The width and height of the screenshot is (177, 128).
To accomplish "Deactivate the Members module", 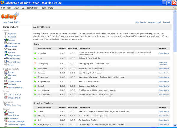I will pyautogui.click(x=164, y=68).
